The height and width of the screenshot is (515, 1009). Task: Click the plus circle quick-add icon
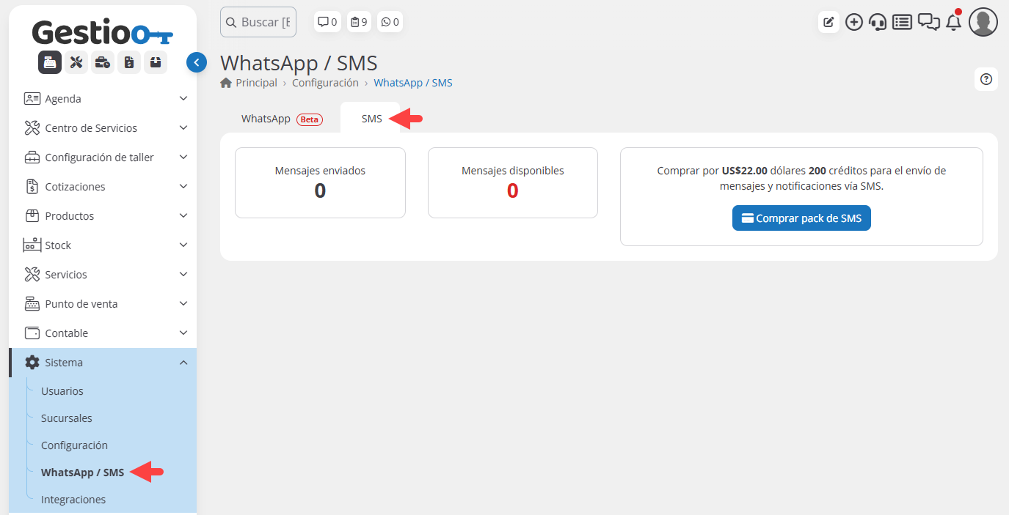pos(853,22)
